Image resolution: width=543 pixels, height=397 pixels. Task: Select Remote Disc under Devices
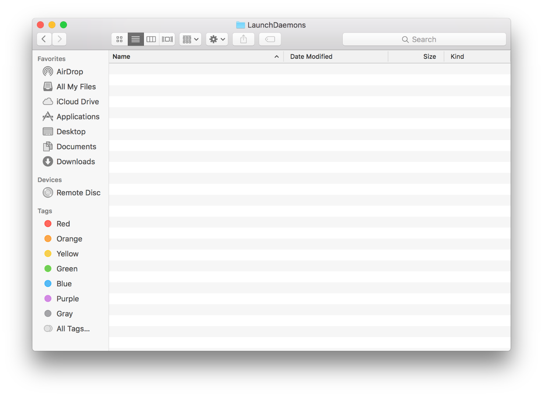click(78, 193)
